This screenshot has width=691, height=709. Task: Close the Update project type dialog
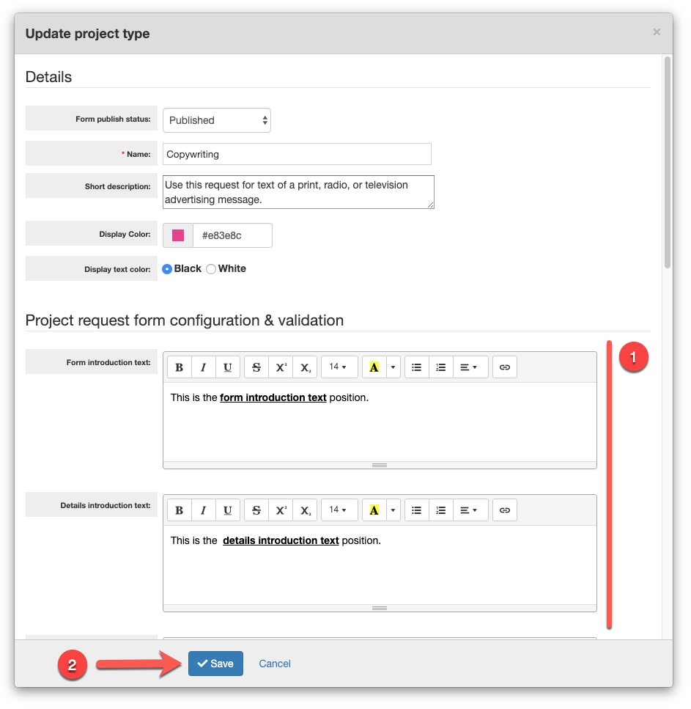click(657, 32)
